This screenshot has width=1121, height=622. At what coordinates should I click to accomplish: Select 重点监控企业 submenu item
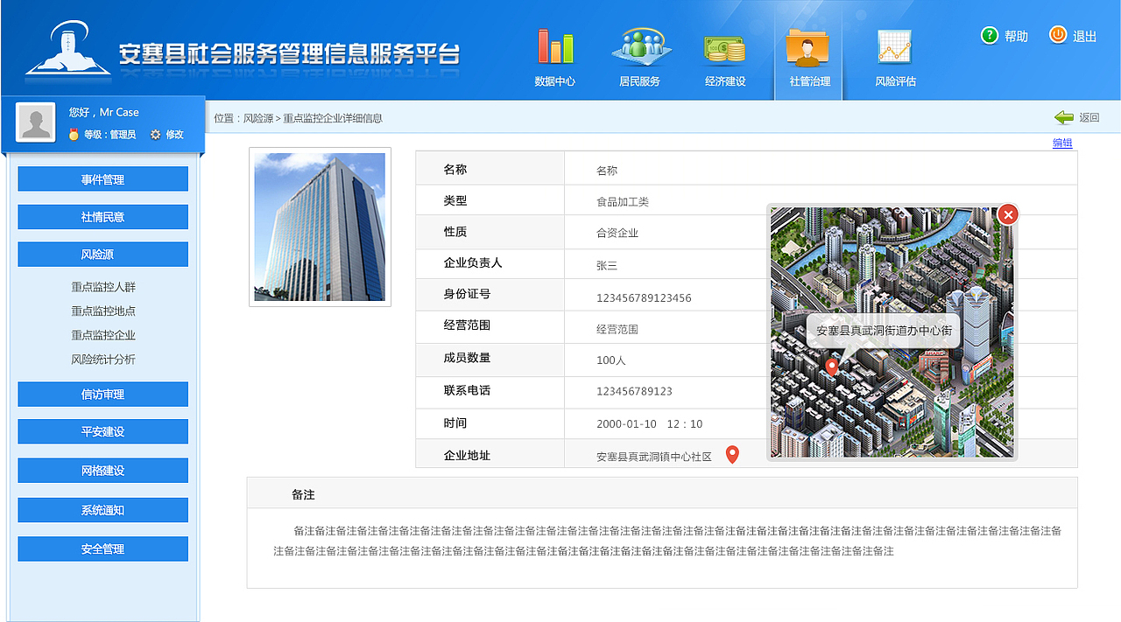(103, 335)
